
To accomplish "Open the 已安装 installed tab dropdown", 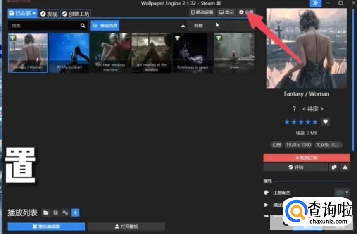I will (22, 13).
